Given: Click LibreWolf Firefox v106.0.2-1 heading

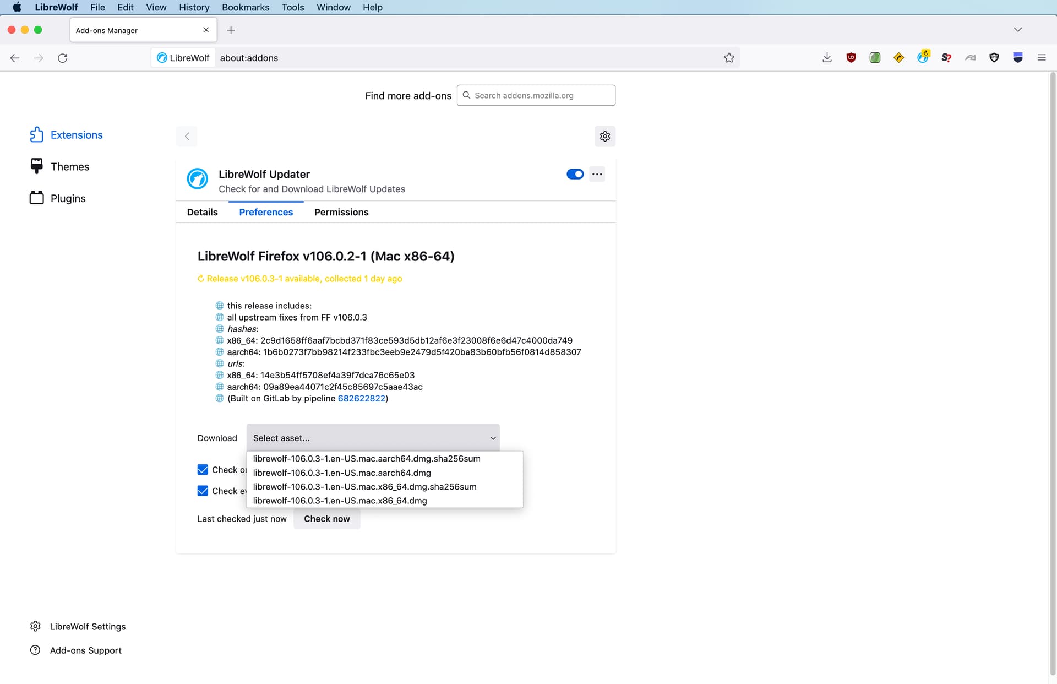Looking at the screenshot, I should click(x=326, y=256).
